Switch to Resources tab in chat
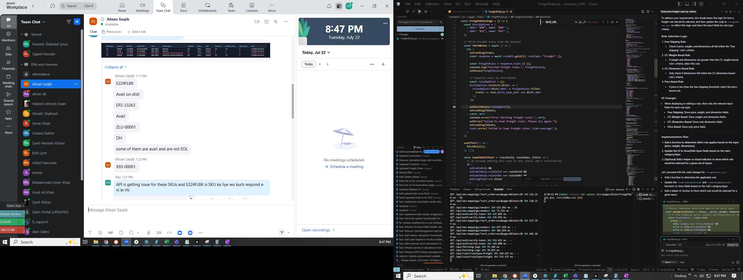This screenshot has width=743, height=280. (x=112, y=32)
